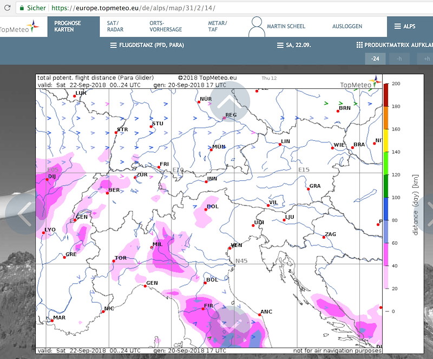The height and width of the screenshot is (359, 433).
Task: Click the ANC city label on the map
Action: tap(266, 312)
